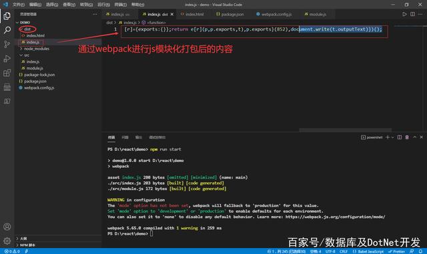Open the Extensions view
The width and height of the screenshot is (427, 254).
tap(7, 73)
